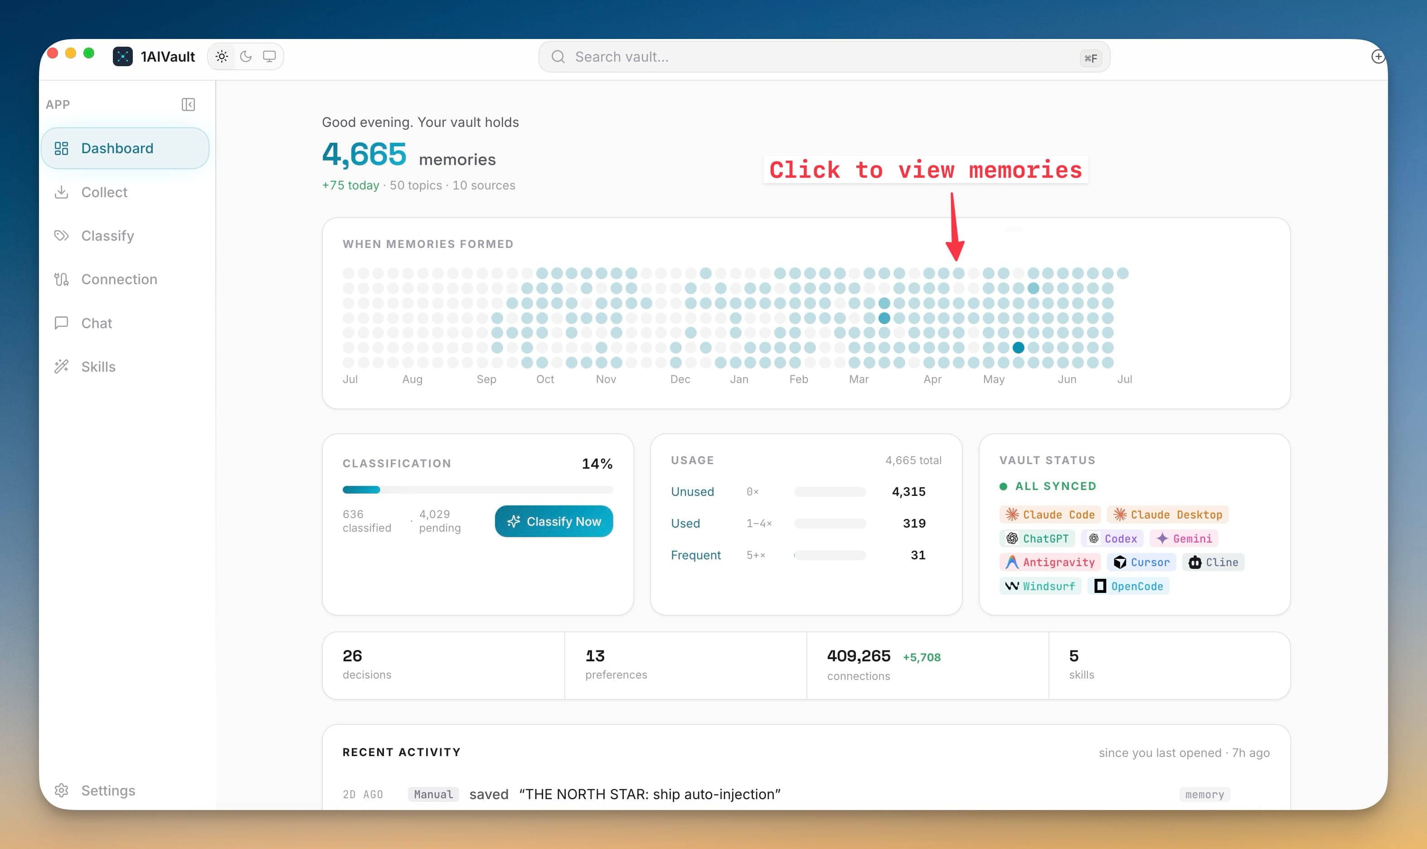1427x849 pixels.
Task: Click the Classify tag icon
Action: [61, 236]
